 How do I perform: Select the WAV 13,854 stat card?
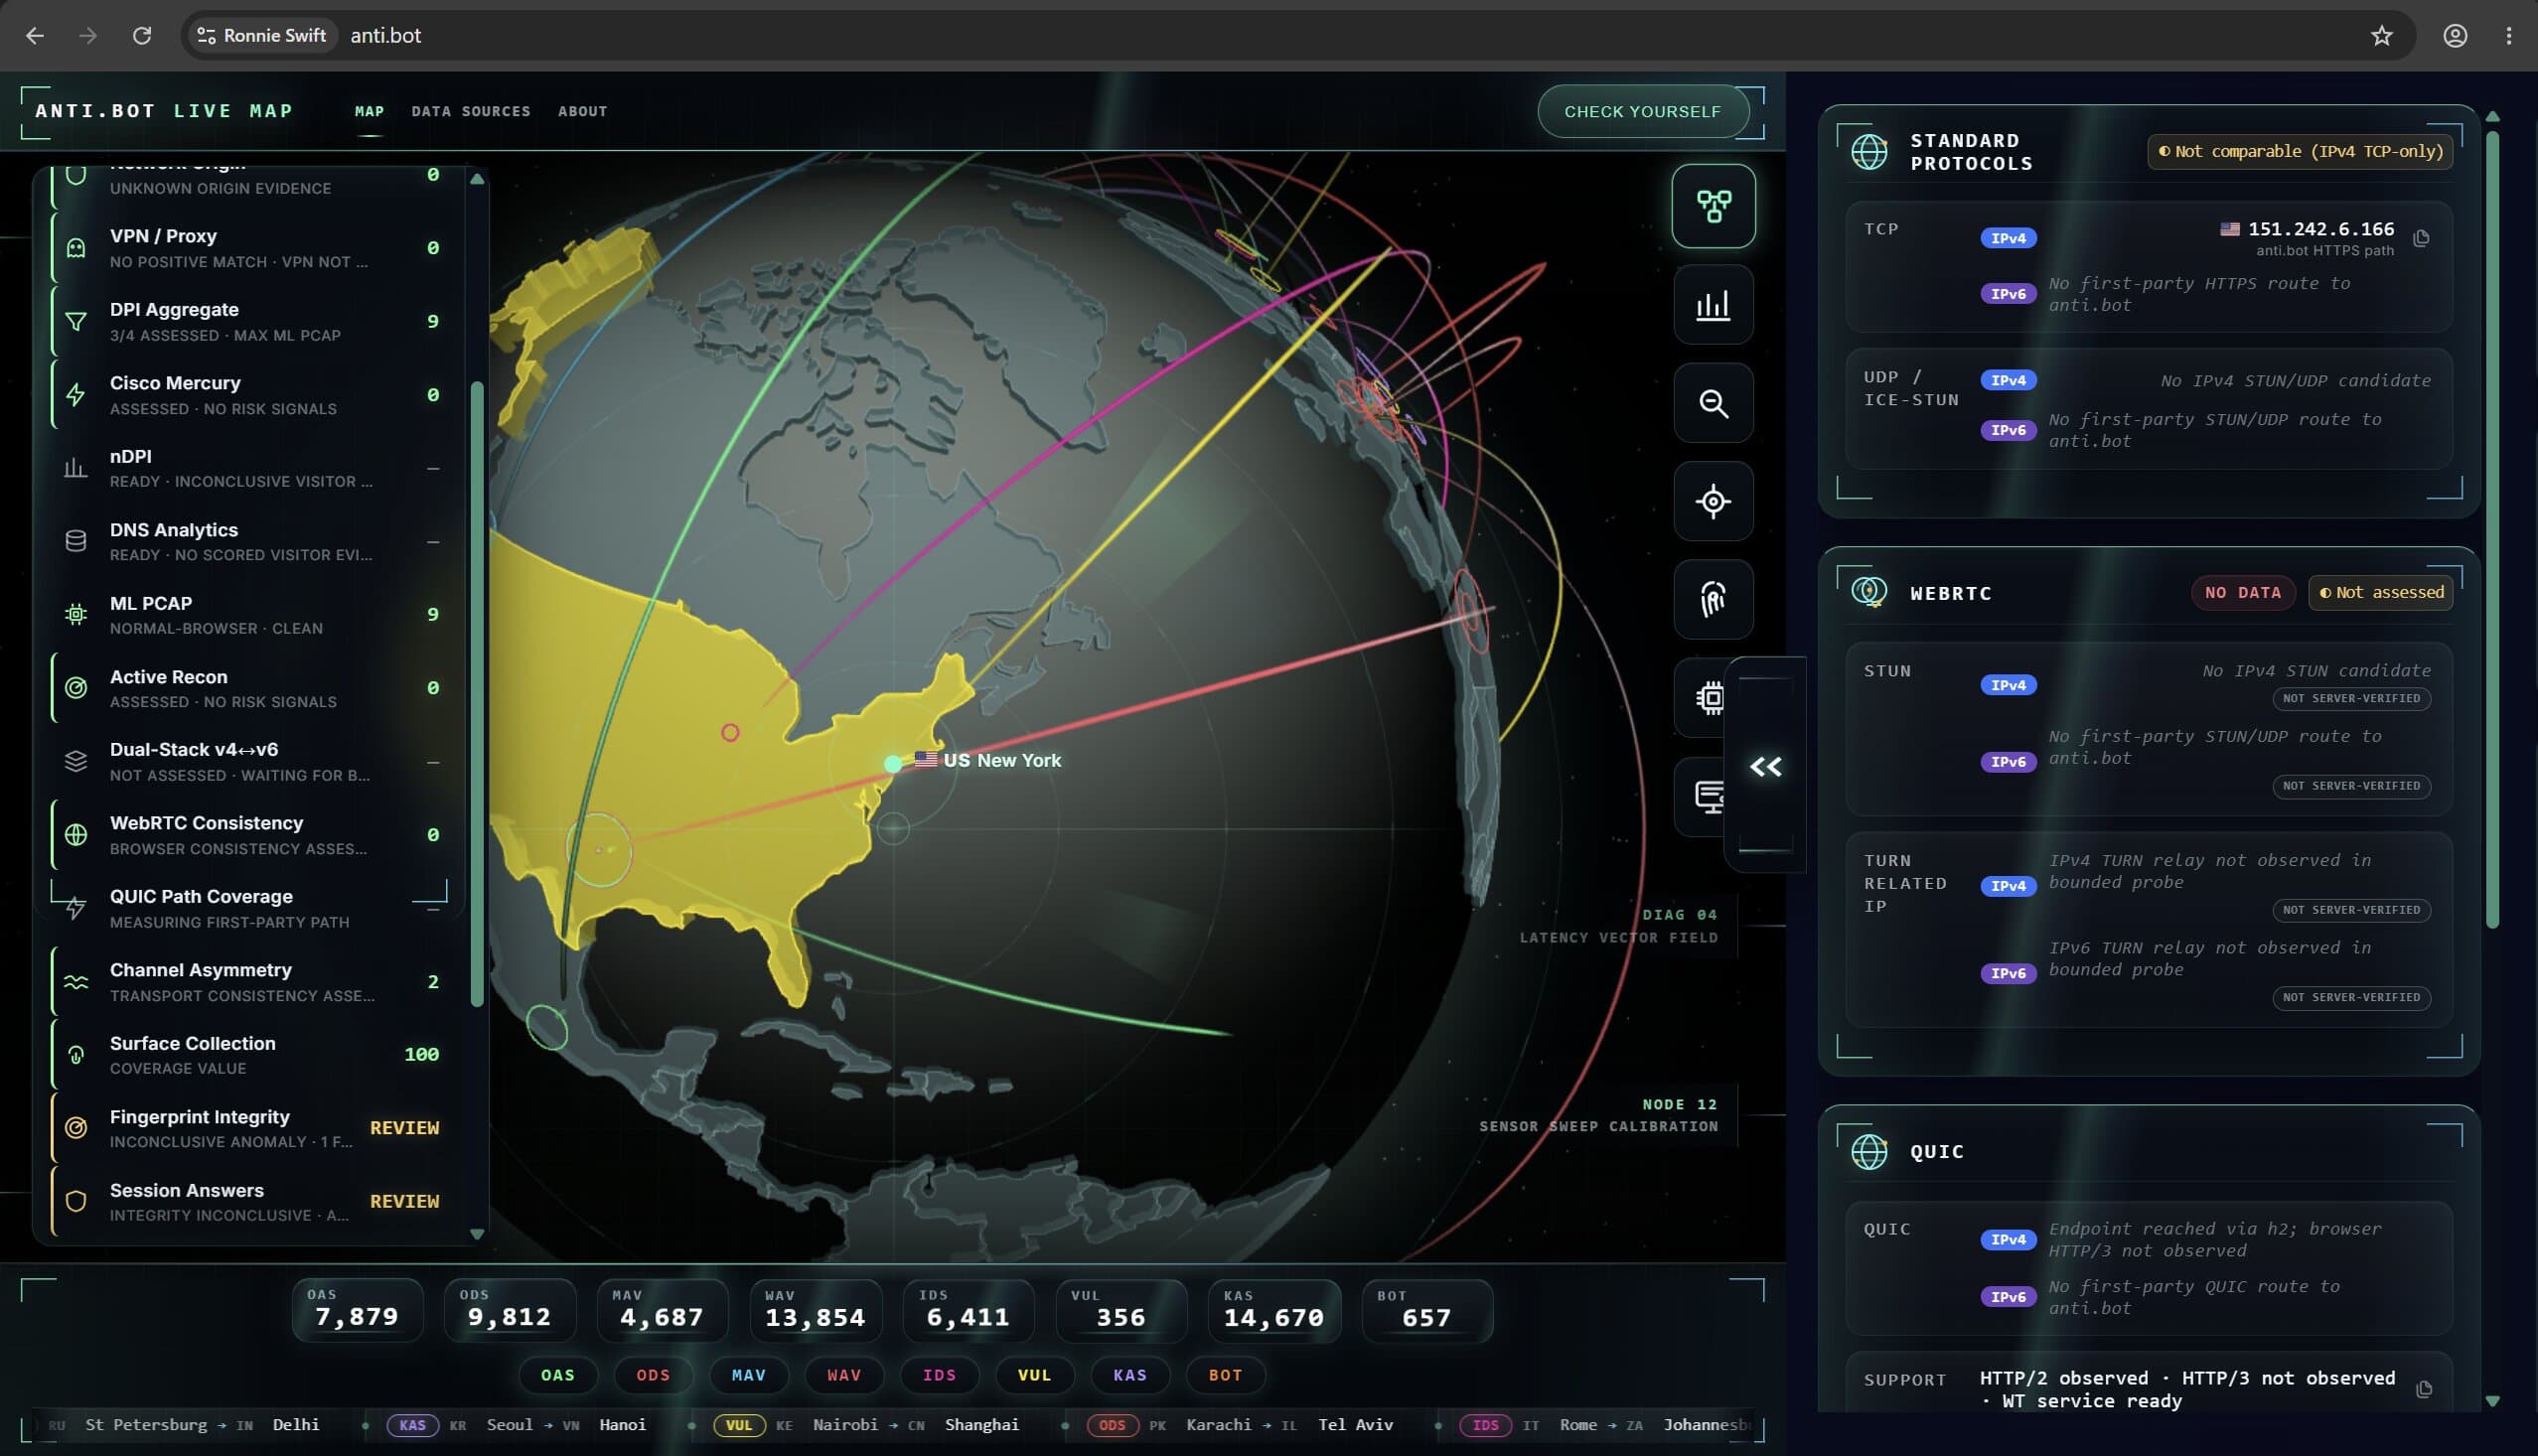point(816,1310)
